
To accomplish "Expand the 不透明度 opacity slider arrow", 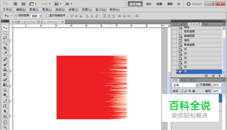I will click(x=223, y=85).
